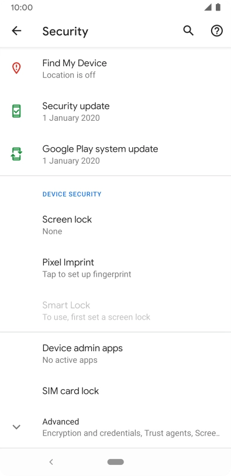The height and width of the screenshot is (476, 231).
Task: Expand Advanced Encryption and credentials row
Action: click(115, 427)
